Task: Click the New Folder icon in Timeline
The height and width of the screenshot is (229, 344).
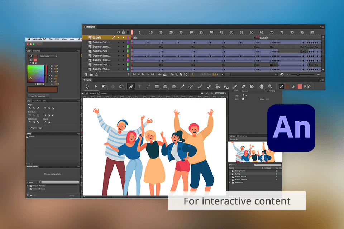Action: coord(91,75)
